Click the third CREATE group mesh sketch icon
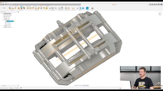Viewport: 163px width, 91px height. (15, 8)
